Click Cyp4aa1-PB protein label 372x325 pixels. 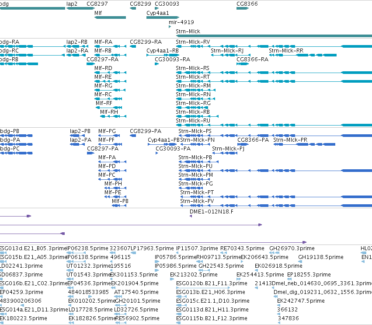point(163,140)
